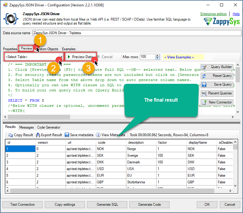Viewport: 243px width, 213px height.
Task: Click the New Connector icon button
Action: click(x=204, y=102)
